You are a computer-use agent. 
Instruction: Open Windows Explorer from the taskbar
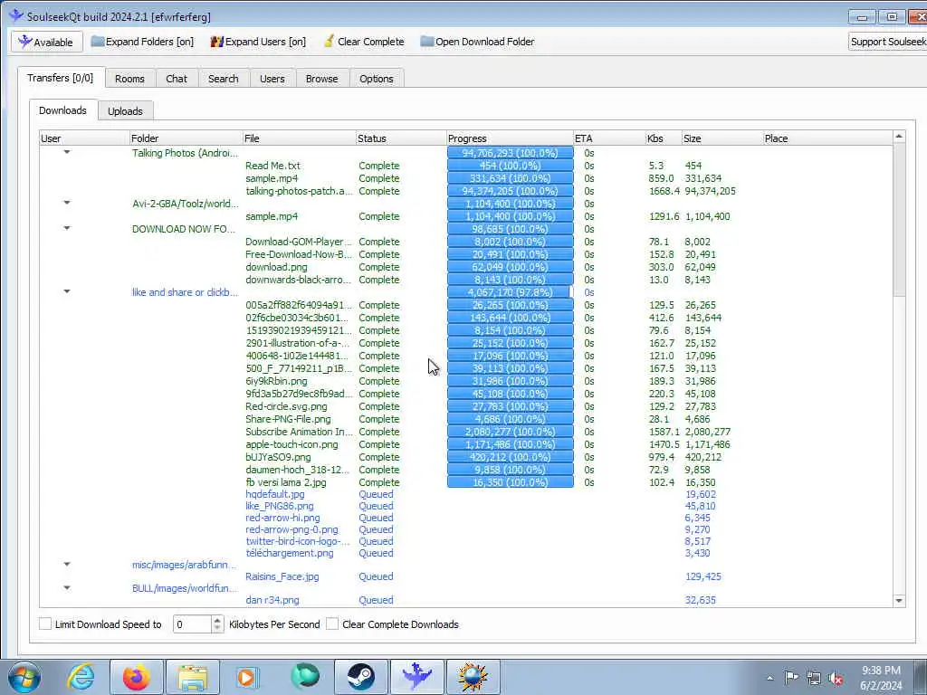193,677
